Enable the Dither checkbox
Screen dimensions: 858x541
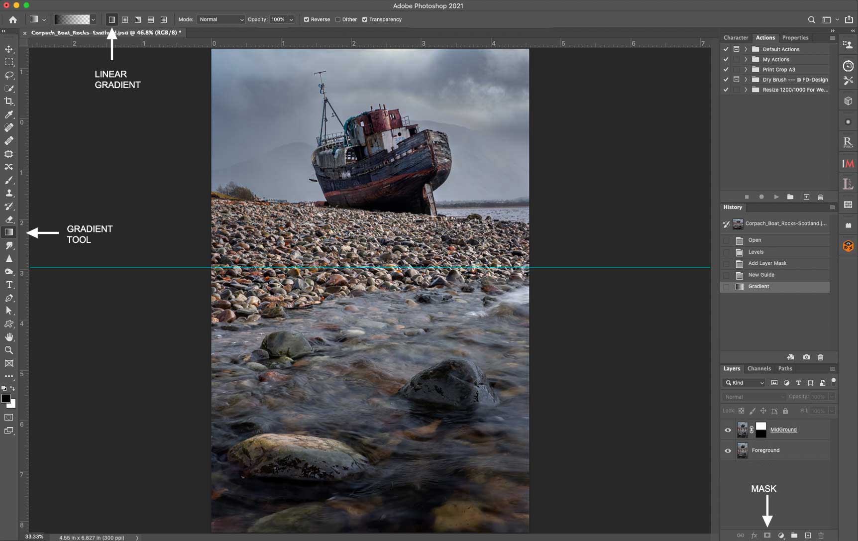coord(338,19)
